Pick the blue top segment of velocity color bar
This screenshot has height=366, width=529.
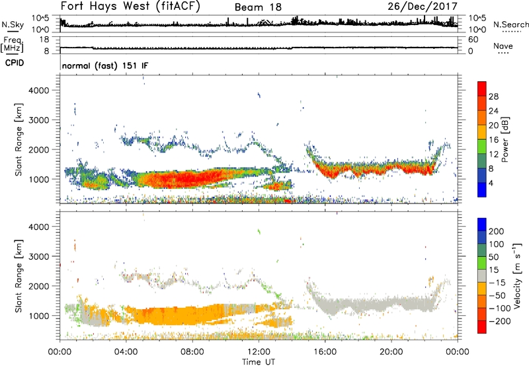click(482, 225)
